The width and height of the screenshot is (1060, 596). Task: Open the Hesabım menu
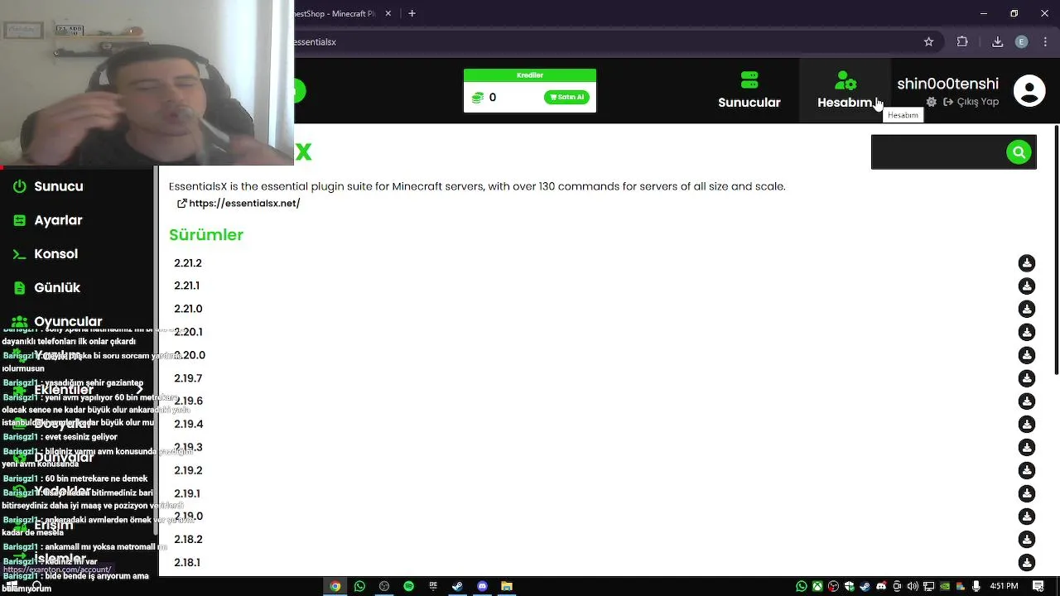(845, 91)
